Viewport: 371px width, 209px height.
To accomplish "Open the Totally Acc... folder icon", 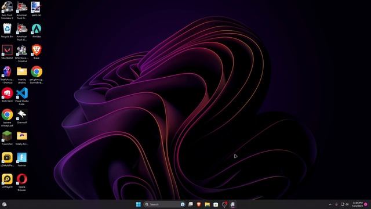I will [x=22, y=138].
